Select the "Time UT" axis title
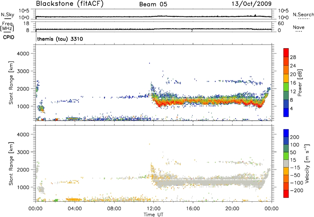314x217 pixels. pos(153,215)
